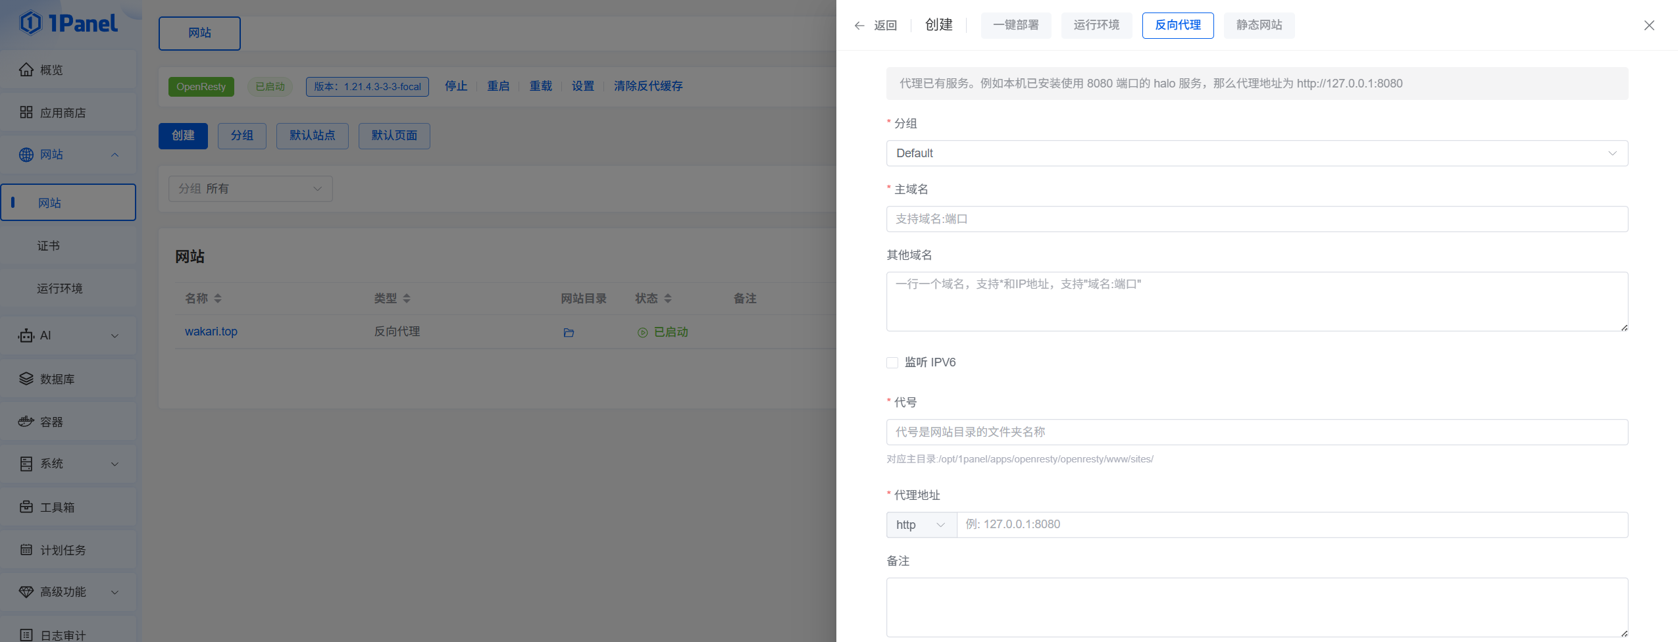Open the container Docker whale icon

26,422
